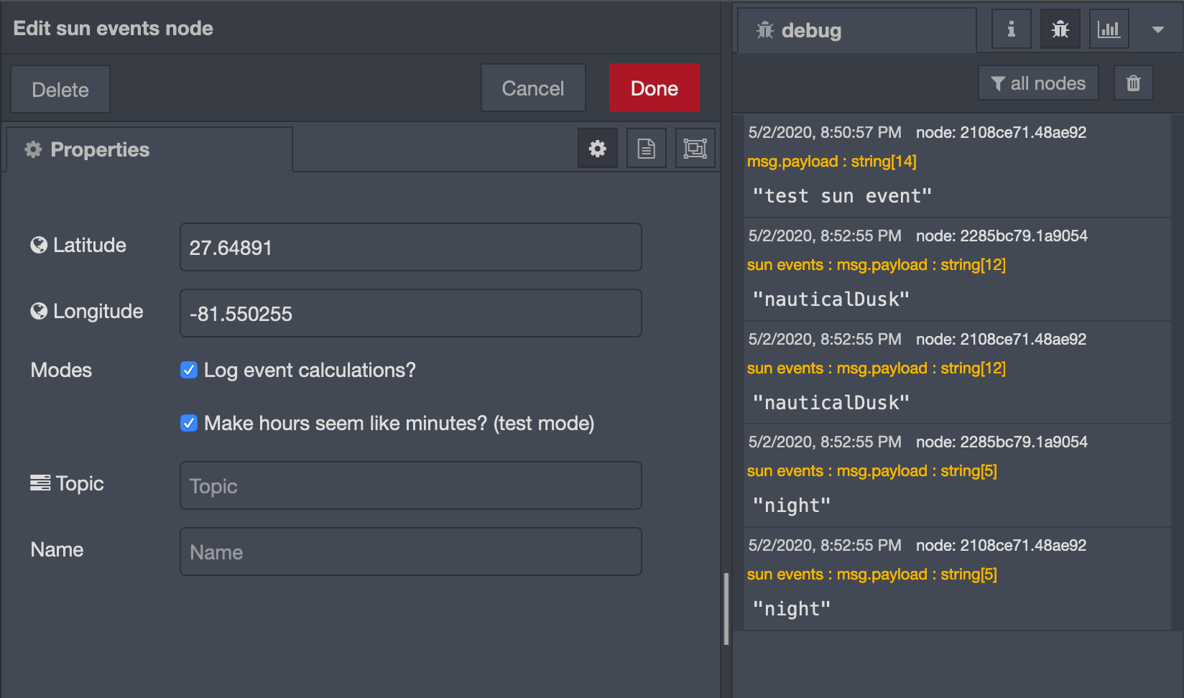This screenshot has height=698, width=1184.
Task: Open node properties gear icon
Action: click(597, 149)
